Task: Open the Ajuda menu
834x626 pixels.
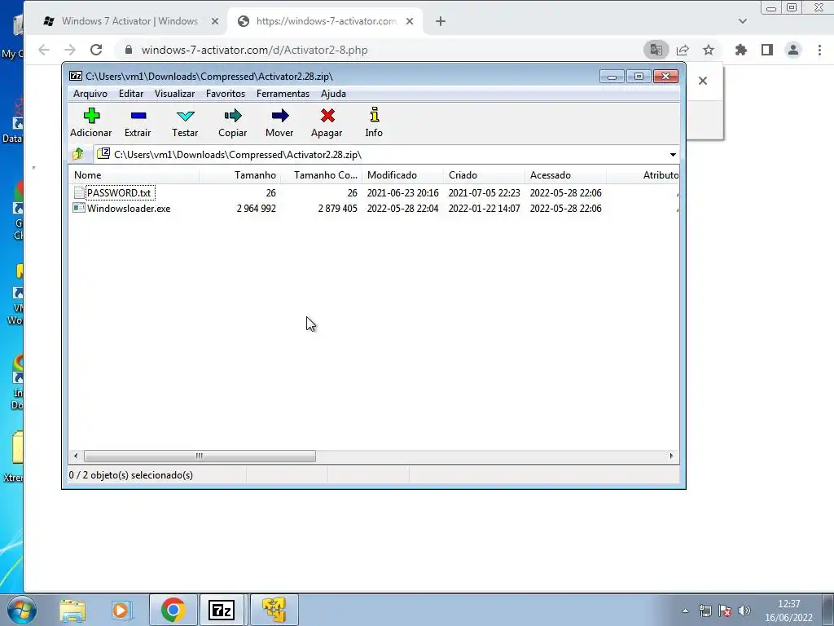Action: (x=333, y=94)
